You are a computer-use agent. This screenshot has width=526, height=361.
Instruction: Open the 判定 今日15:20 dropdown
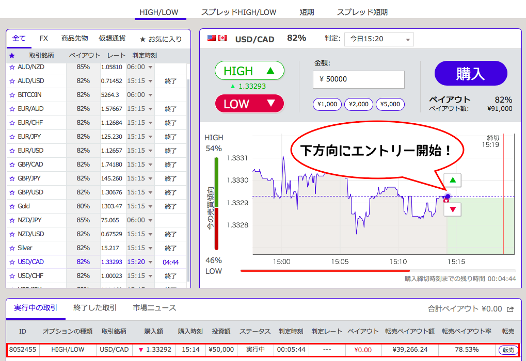[x=379, y=39]
